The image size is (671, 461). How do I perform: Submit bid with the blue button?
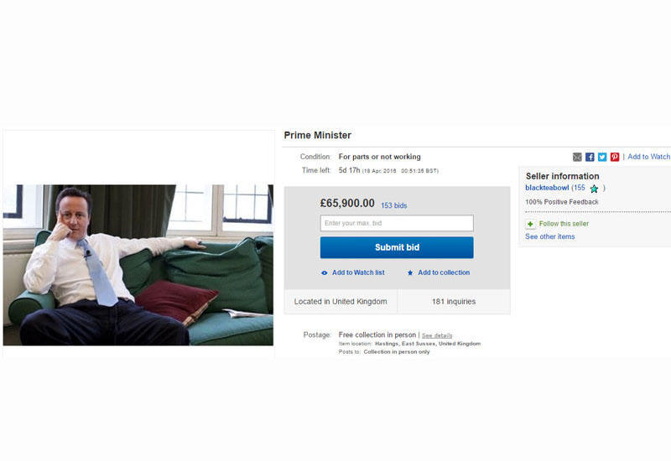click(397, 247)
